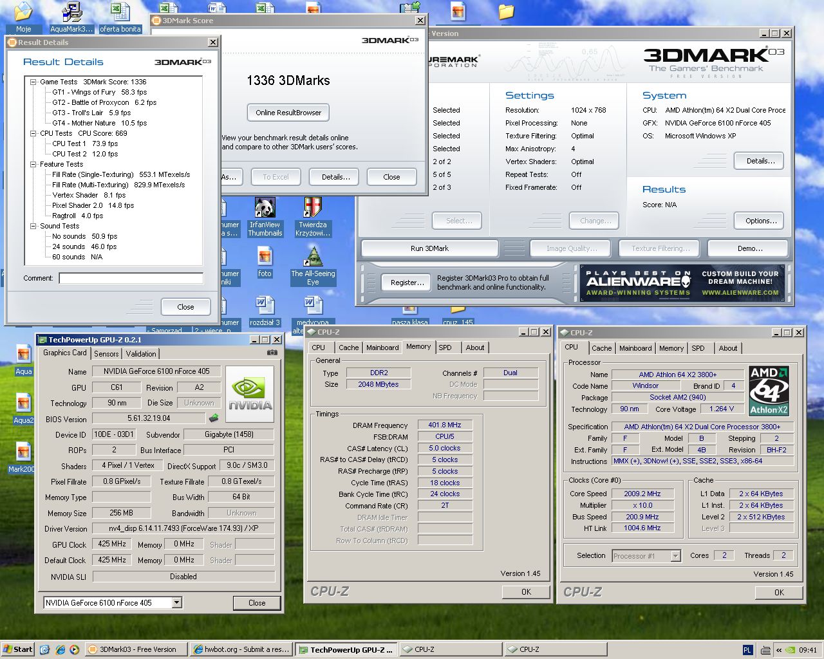Viewport: 824px width, 659px height.
Task: Open the Aqua2 image file icon
Action: [24, 409]
